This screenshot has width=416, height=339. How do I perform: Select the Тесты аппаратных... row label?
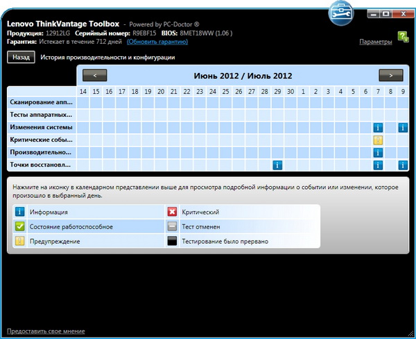tap(40, 115)
